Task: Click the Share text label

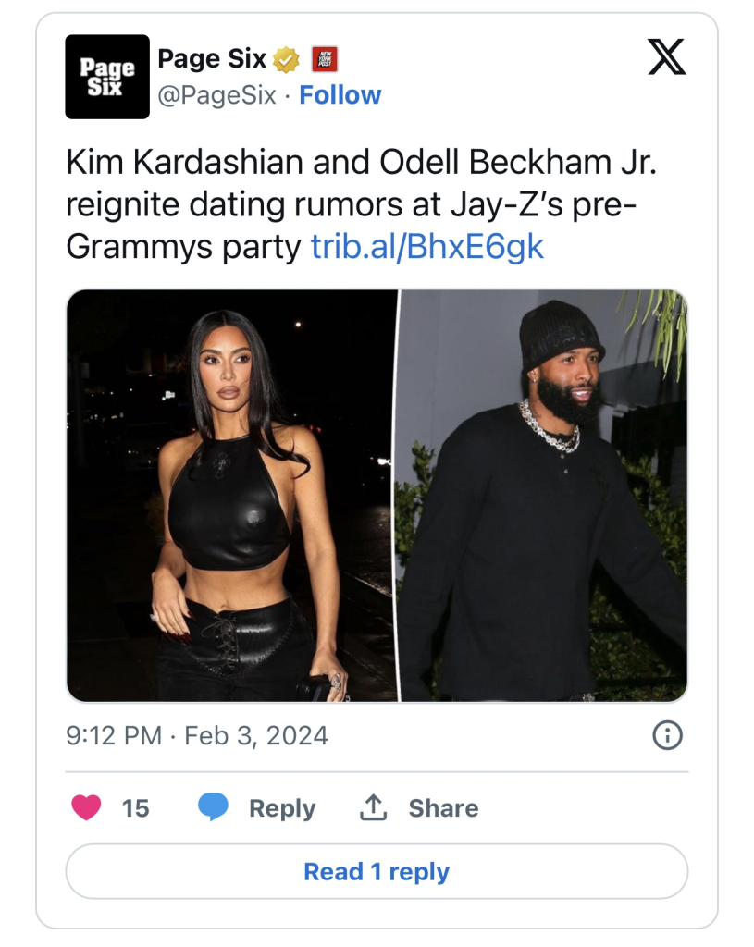Action: 443,807
